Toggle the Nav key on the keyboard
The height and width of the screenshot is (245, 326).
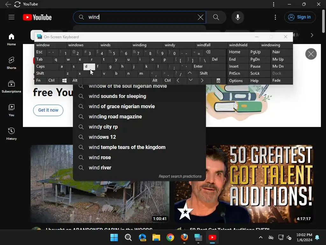point(281,52)
